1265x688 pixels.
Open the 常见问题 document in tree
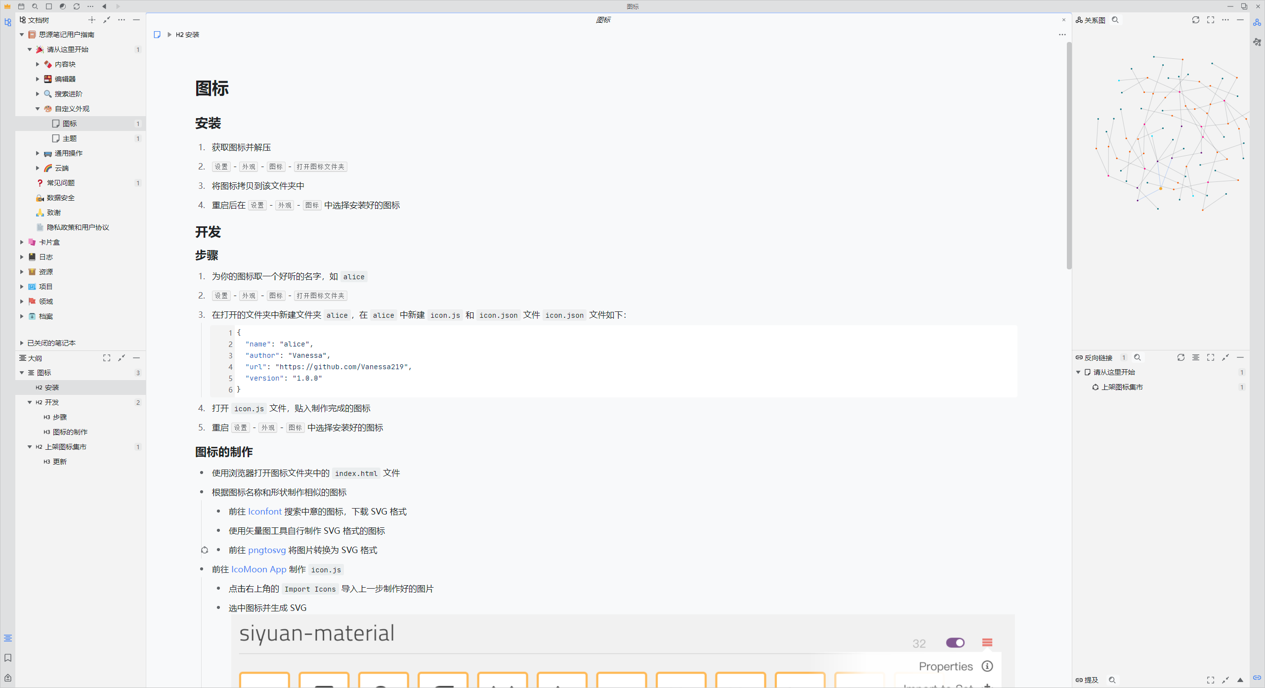81,183
